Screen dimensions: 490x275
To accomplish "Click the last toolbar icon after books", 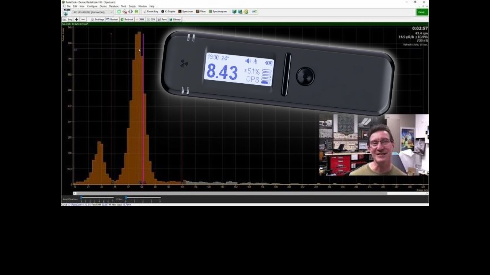I will coord(254,12).
